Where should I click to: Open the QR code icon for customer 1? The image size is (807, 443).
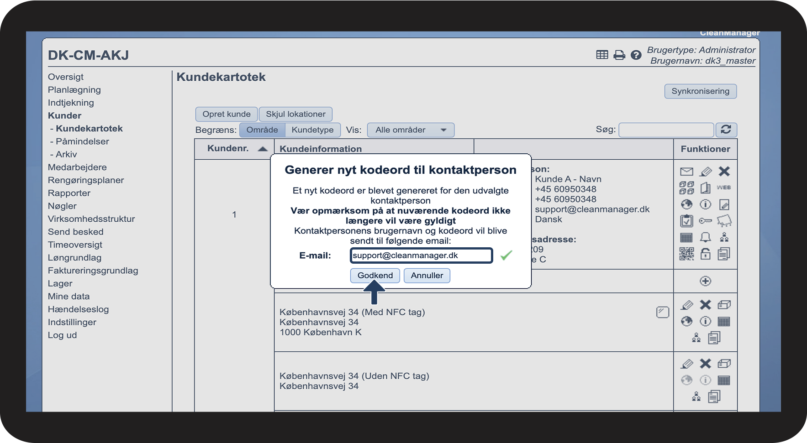pos(686,254)
